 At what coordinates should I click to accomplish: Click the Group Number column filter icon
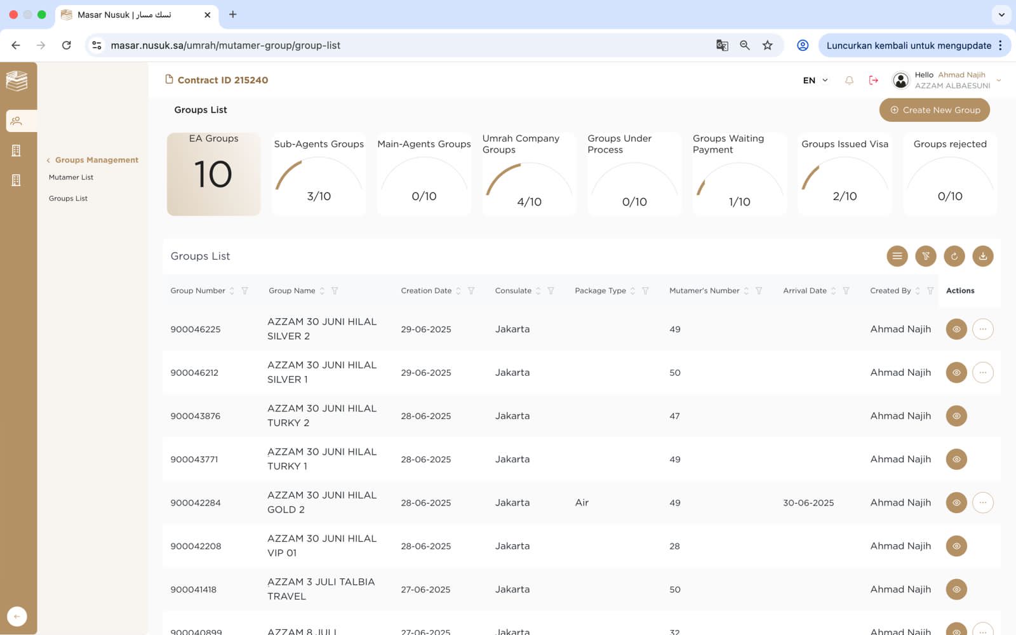pos(244,291)
